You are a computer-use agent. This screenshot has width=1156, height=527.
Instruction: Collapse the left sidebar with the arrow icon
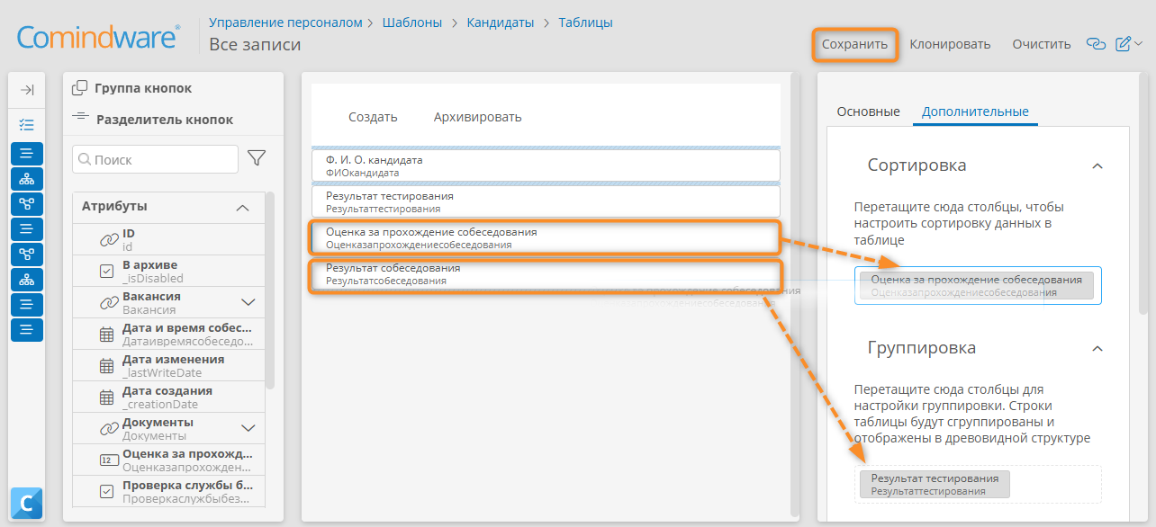[x=27, y=90]
